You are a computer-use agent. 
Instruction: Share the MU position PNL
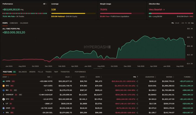137,90
